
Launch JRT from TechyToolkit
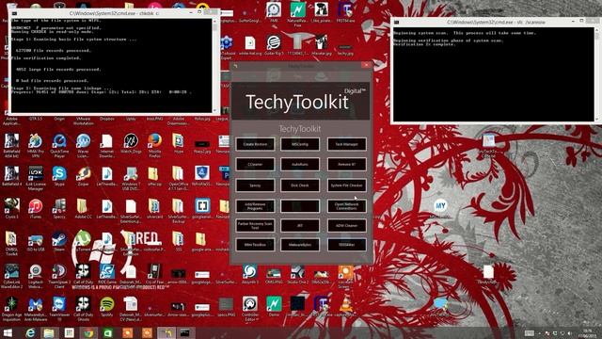coord(300,226)
